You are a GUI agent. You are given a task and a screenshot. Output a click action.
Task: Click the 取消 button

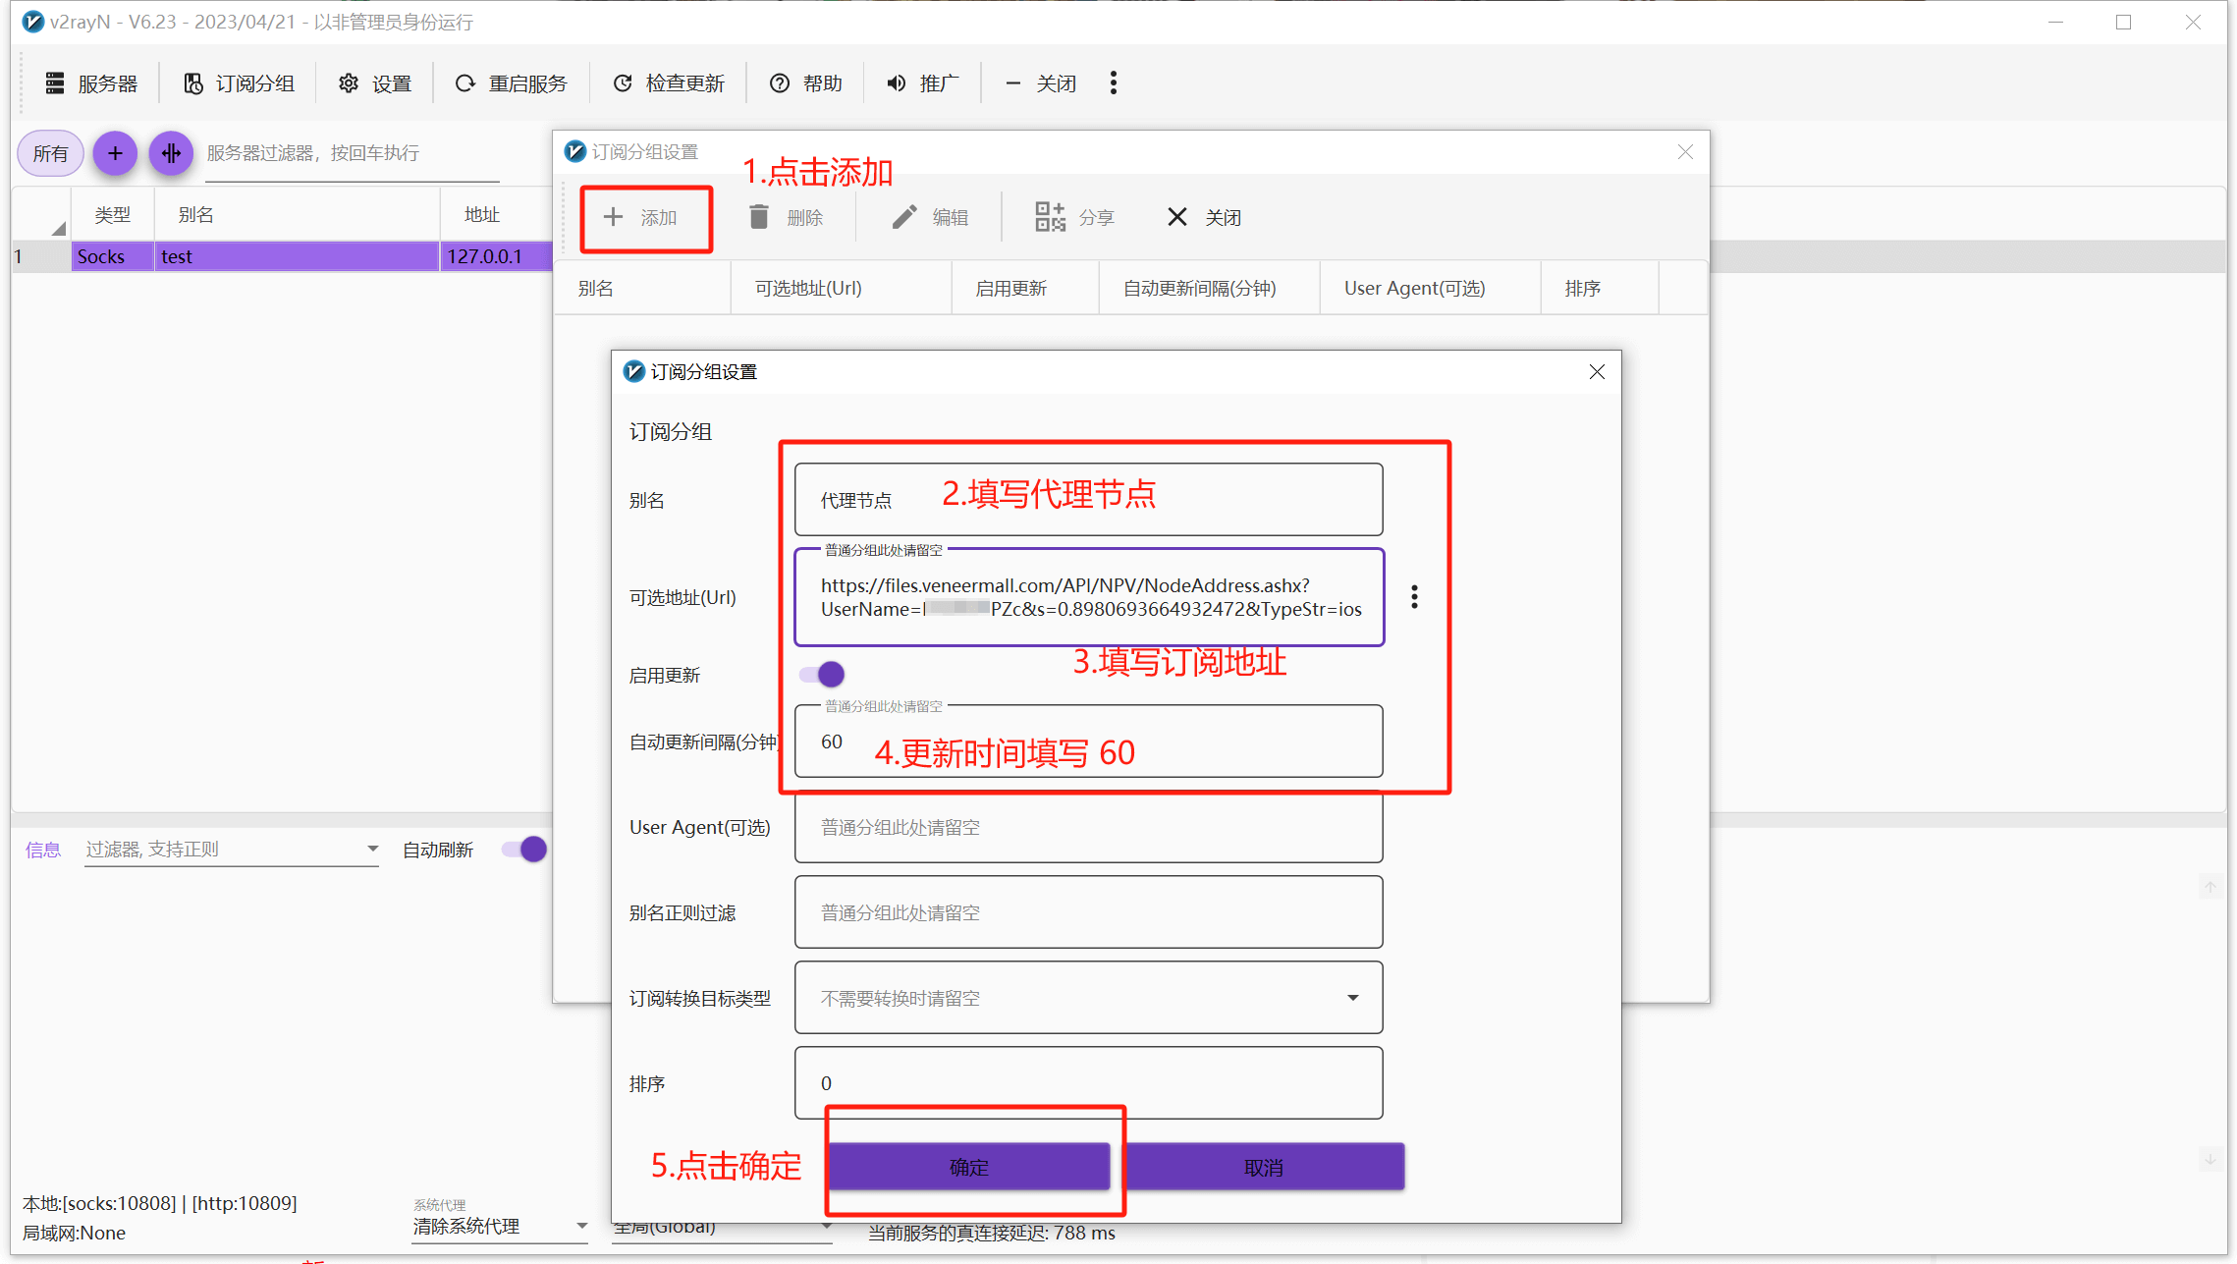[1263, 1167]
